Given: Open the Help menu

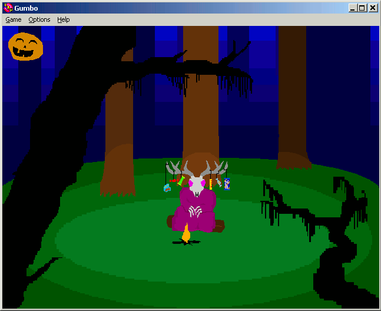Looking at the screenshot, I should coord(64,19).
